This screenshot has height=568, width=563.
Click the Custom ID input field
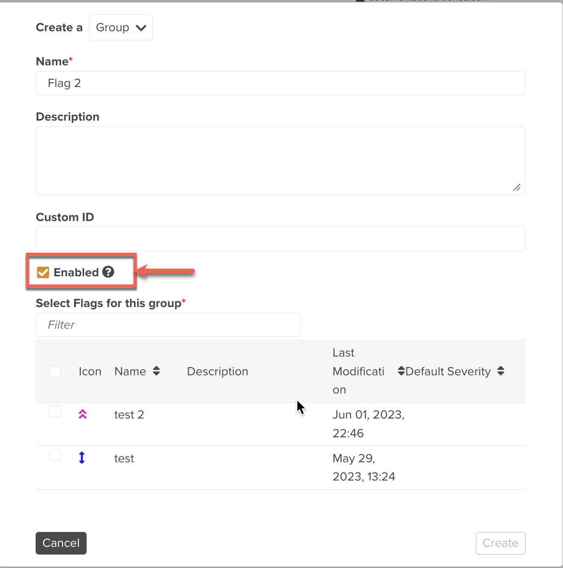(280, 238)
